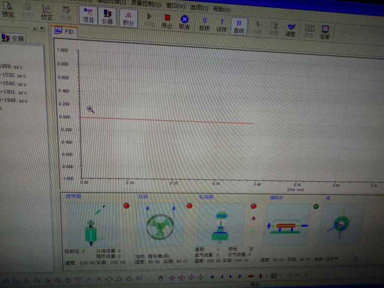The width and height of the screenshot is (384, 288).
Task: Click the flame ignition icon beside 检测器
Action: coord(253,218)
